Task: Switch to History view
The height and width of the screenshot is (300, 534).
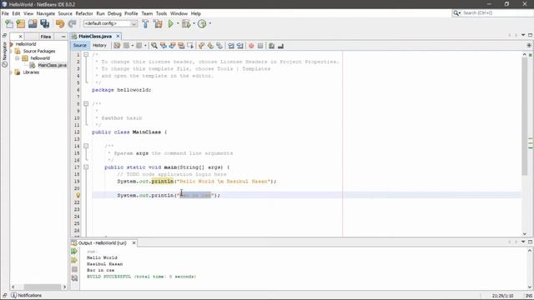Action: [x=99, y=45]
